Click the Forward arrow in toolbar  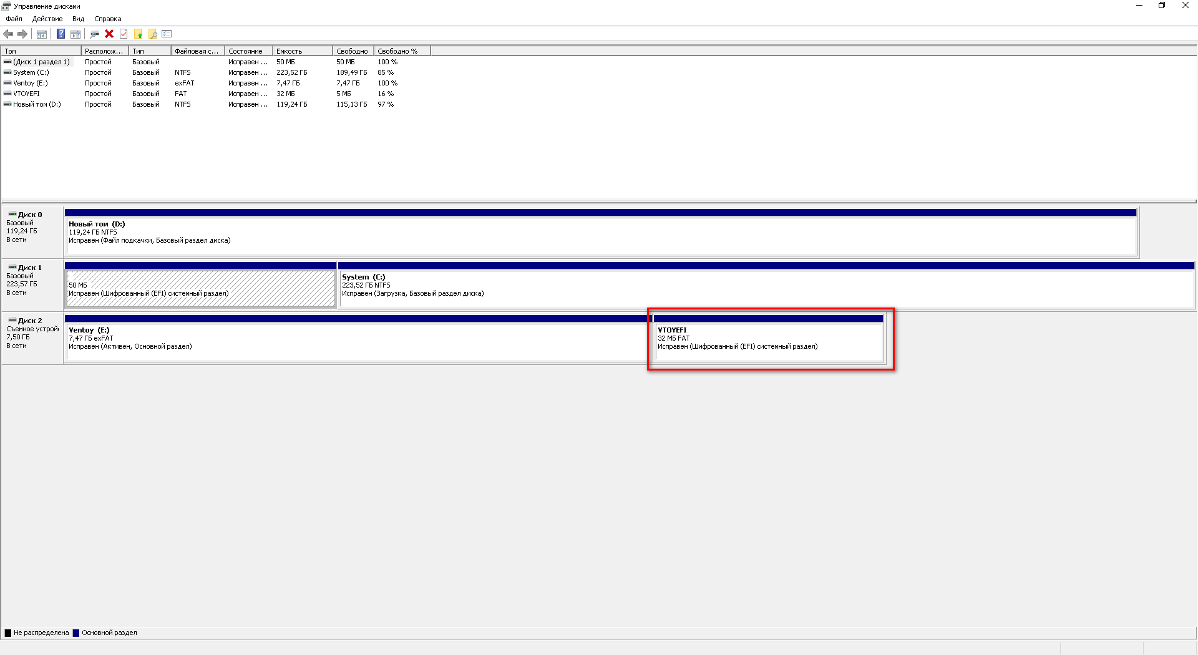tap(22, 34)
